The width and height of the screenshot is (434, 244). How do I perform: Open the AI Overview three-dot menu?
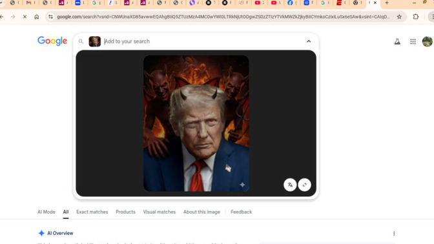(394, 234)
